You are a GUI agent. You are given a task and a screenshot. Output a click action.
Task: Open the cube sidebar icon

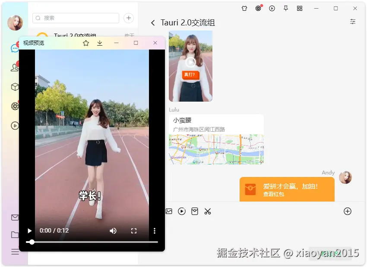[x=15, y=87]
